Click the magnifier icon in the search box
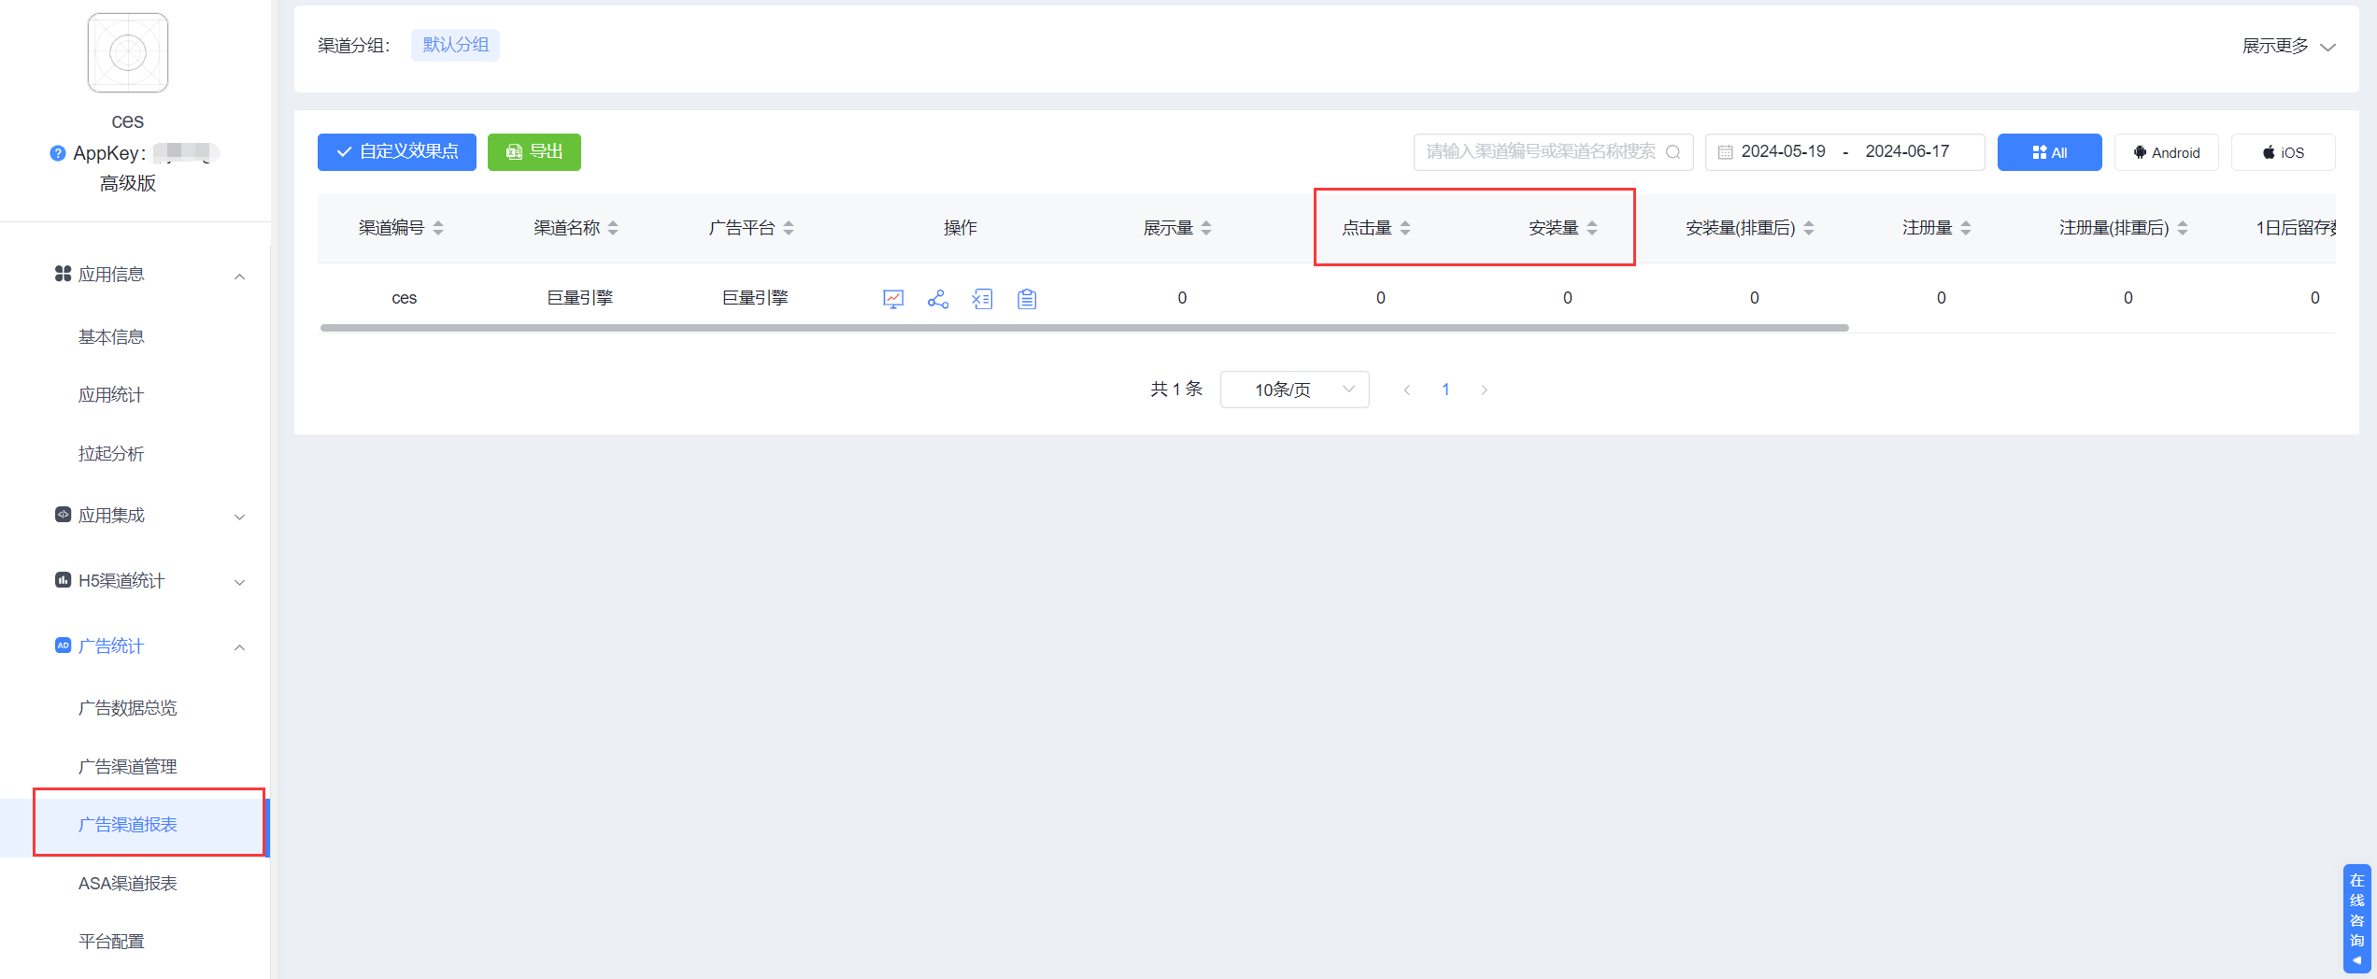2377x979 pixels. (1673, 152)
